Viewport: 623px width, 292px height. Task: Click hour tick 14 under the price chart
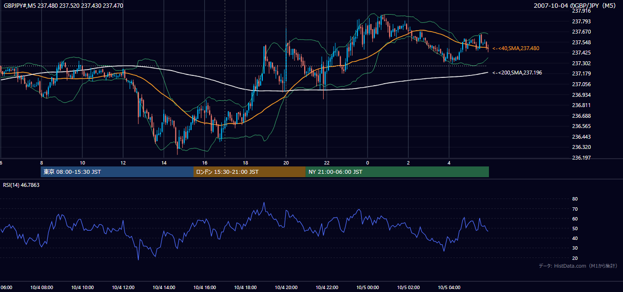coord(164,163)
